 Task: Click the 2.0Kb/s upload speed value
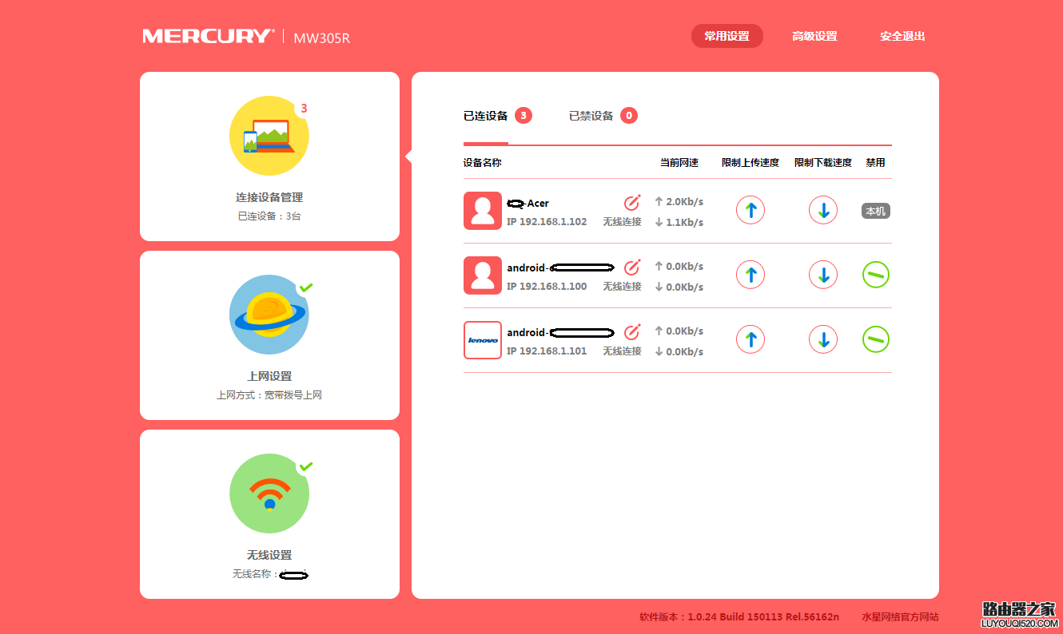pos(685,201)
